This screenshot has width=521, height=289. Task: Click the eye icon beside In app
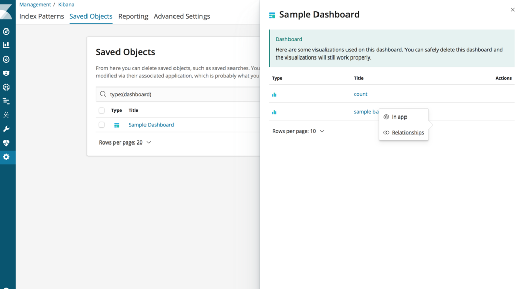tap(386, 117)
